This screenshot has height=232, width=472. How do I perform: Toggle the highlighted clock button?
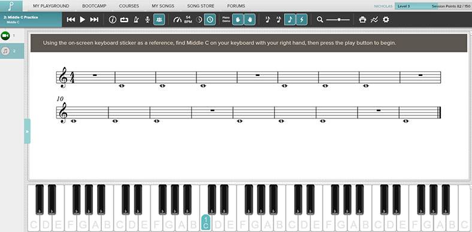click(210, 20)
